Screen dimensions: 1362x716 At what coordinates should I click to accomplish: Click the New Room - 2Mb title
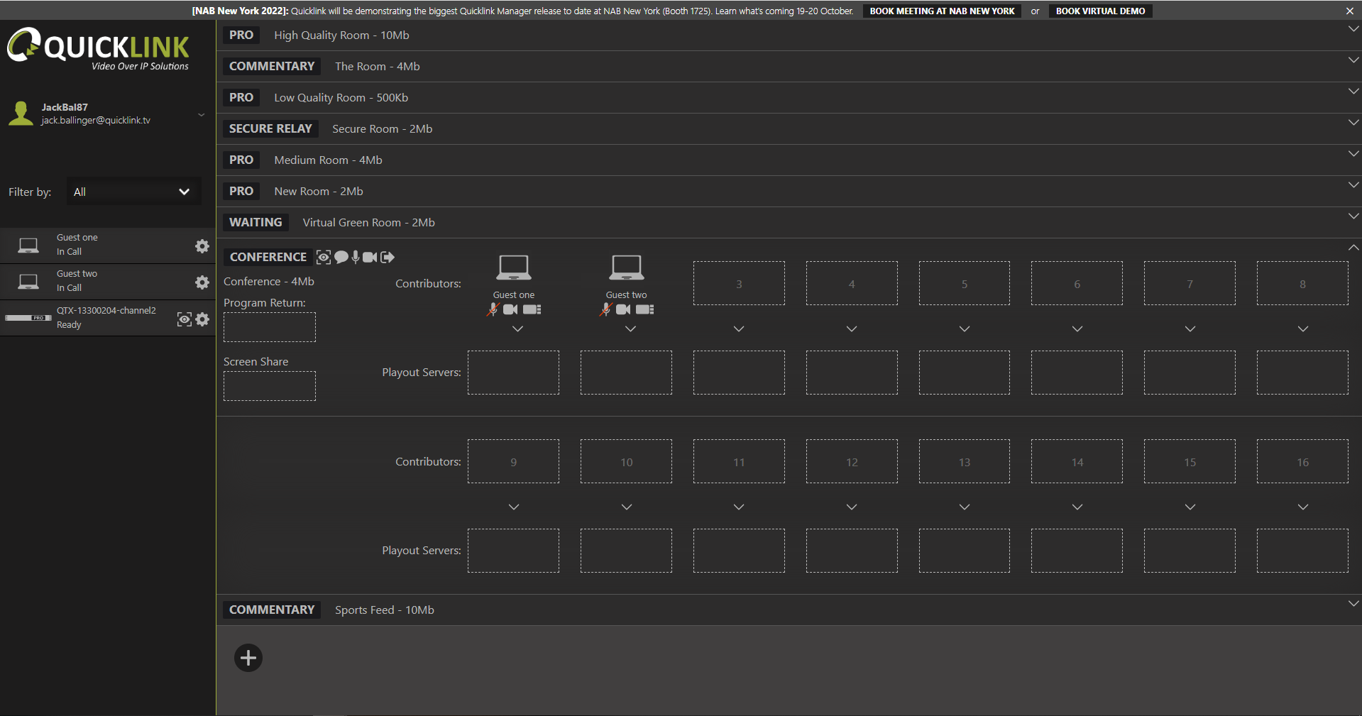(319, 192)
